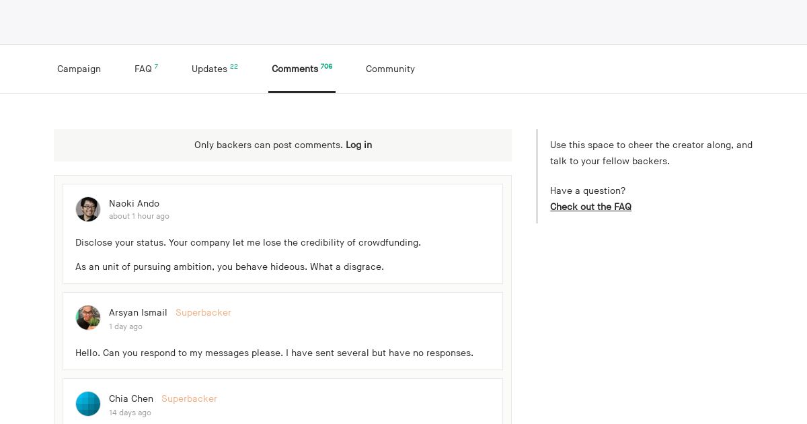Click the Log in link

[x=358, y=145]
